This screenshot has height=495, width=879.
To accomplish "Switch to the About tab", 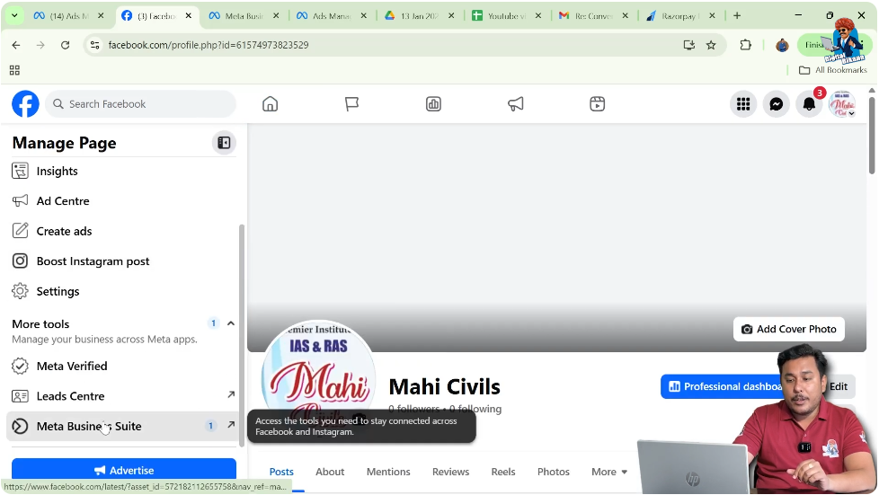I will [x=330, y=472].
